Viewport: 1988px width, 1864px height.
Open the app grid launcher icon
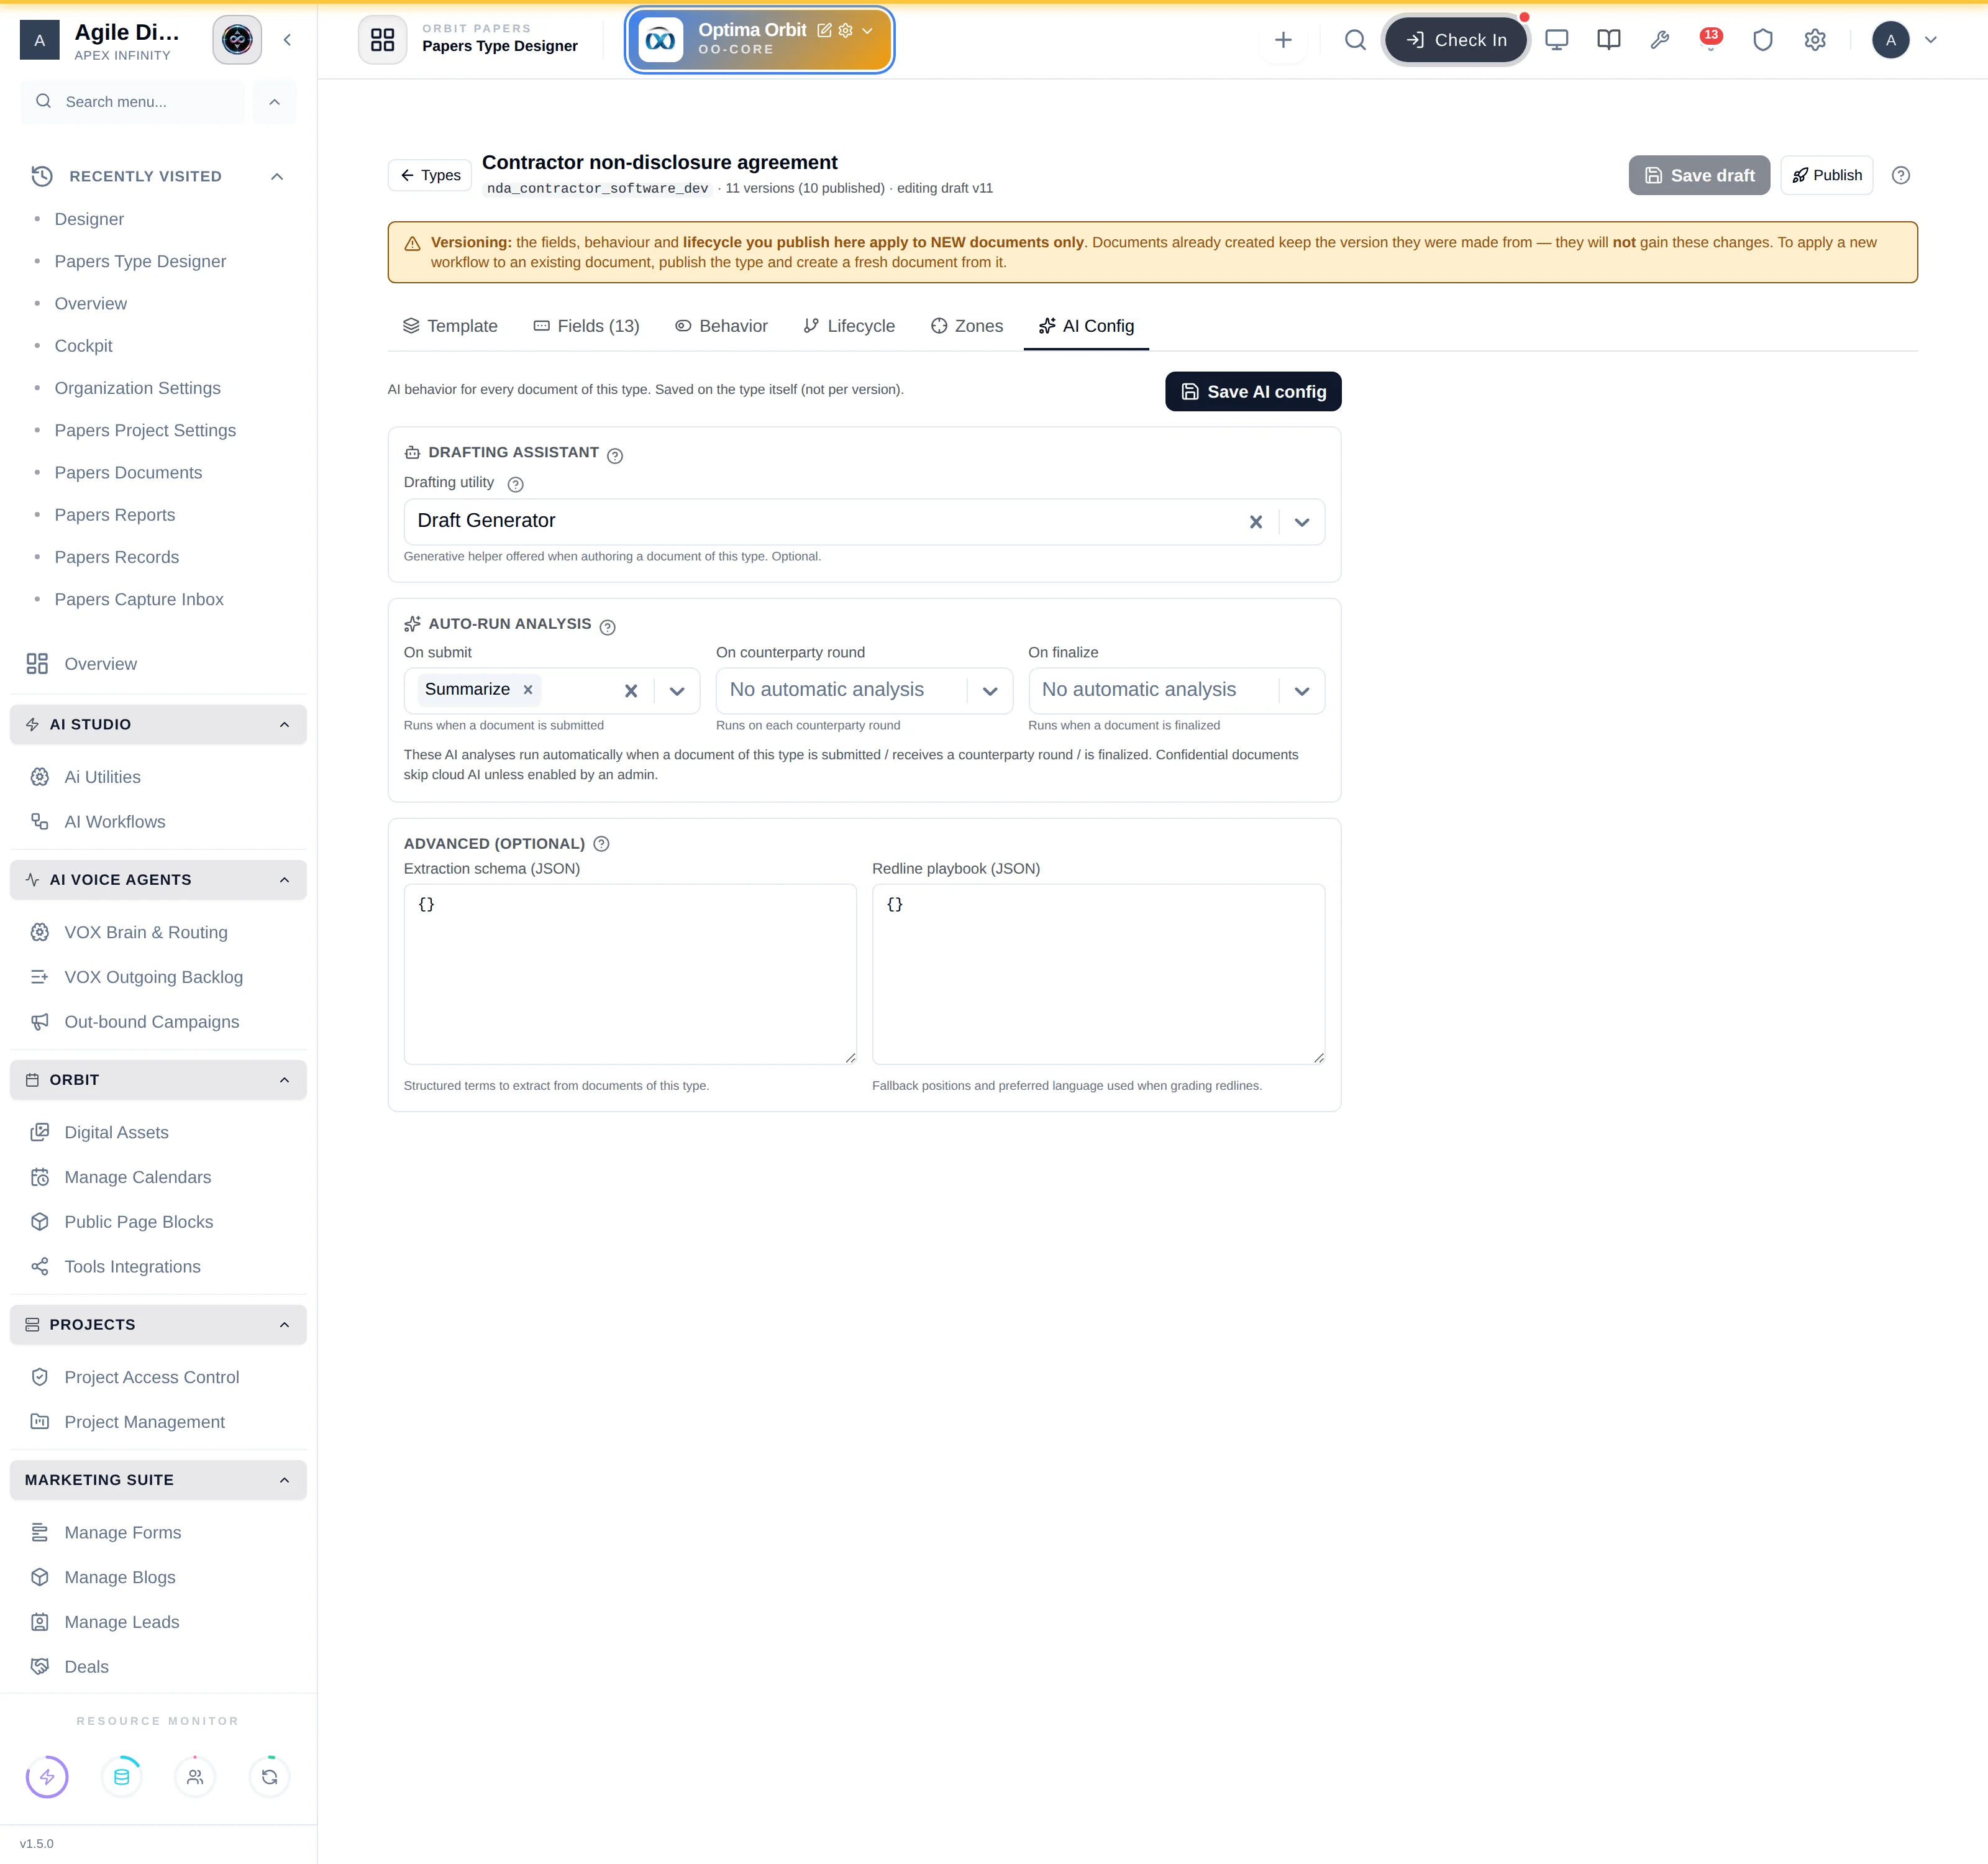coord(382,40)
